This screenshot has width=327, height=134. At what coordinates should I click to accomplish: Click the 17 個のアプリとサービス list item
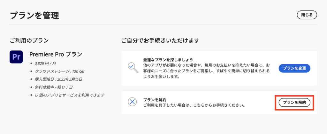click(70, 95)
